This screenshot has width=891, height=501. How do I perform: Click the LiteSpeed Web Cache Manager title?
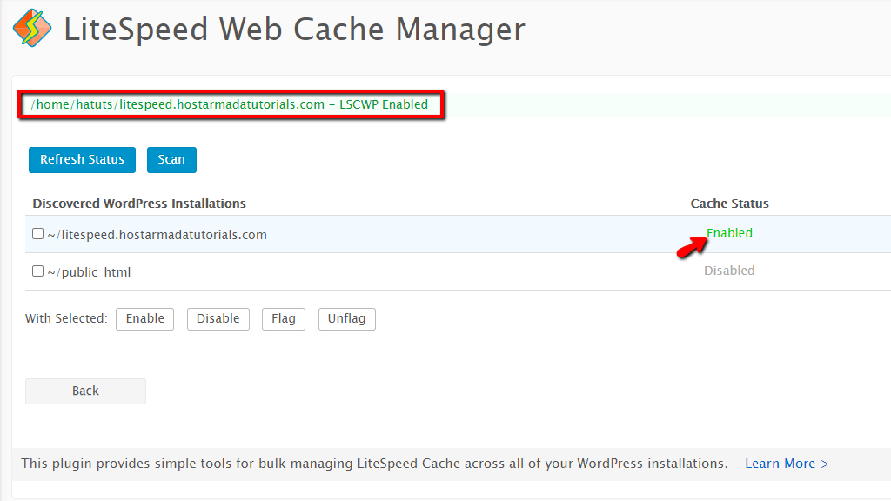point(294,30)
